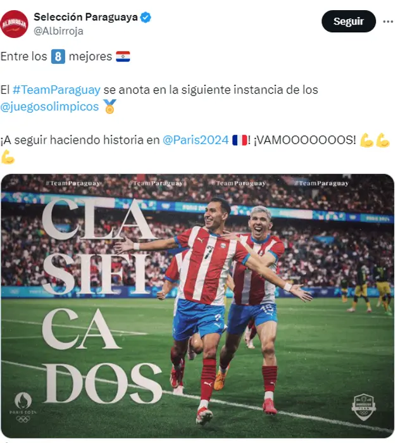Follow the account with Seguir button
The width and height of the screenshot is (405, 443).
349,21
